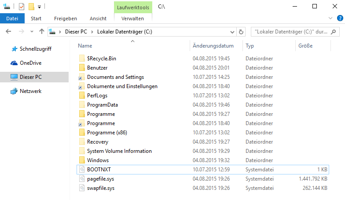Screen dimensions: 345x200
Task: Select the $Recycle.Bin folder icon
Action: (x=82, y=58)
